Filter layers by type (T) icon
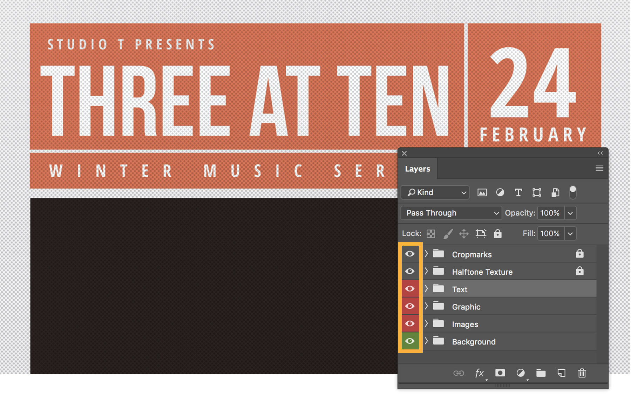631x396 pixels. coord(518,192)
